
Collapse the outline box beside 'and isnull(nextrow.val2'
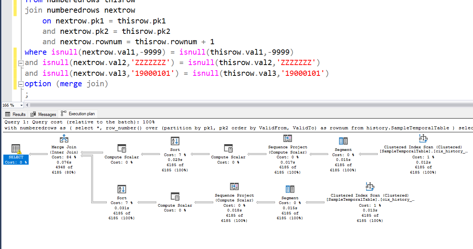click(21, 63)
